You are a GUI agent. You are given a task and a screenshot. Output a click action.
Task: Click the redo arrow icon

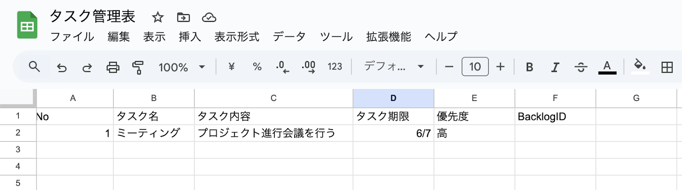(x=87, y=67)
